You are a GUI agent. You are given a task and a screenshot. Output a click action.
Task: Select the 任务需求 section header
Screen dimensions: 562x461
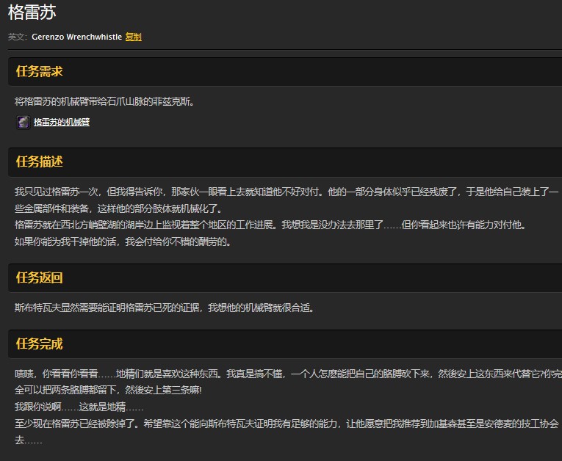click(39, 72)
